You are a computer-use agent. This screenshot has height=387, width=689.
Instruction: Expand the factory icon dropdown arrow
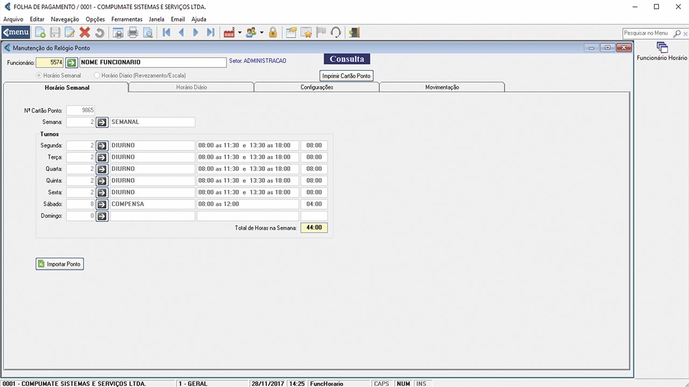tap(240, 33)
